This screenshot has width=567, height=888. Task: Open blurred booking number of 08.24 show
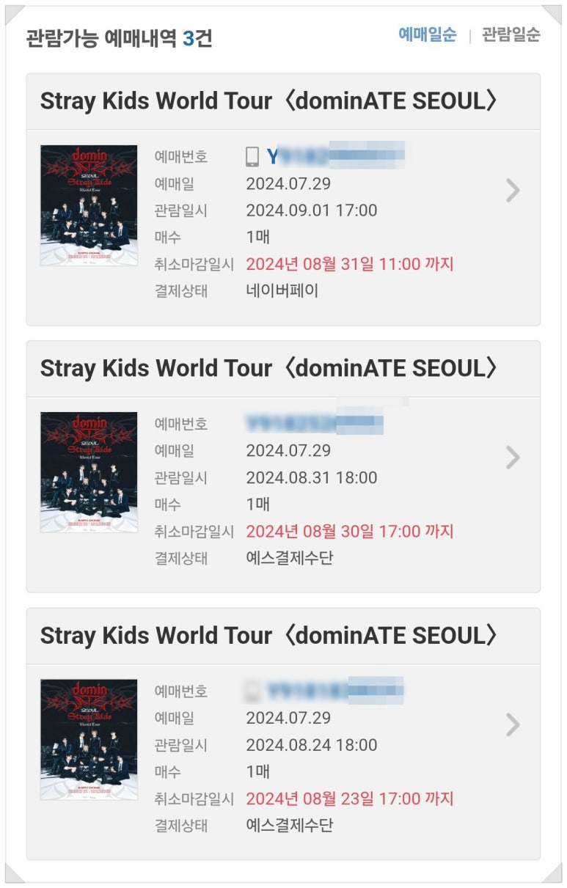[335, 691]
